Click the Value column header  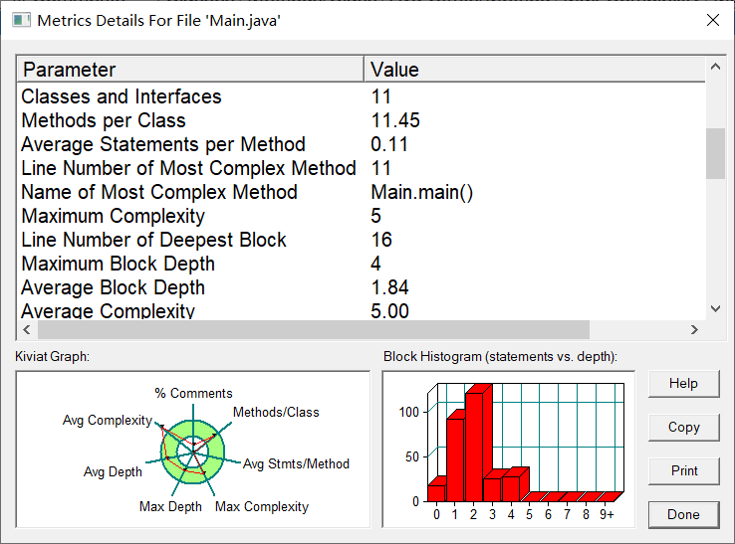(x=535, y=70)
